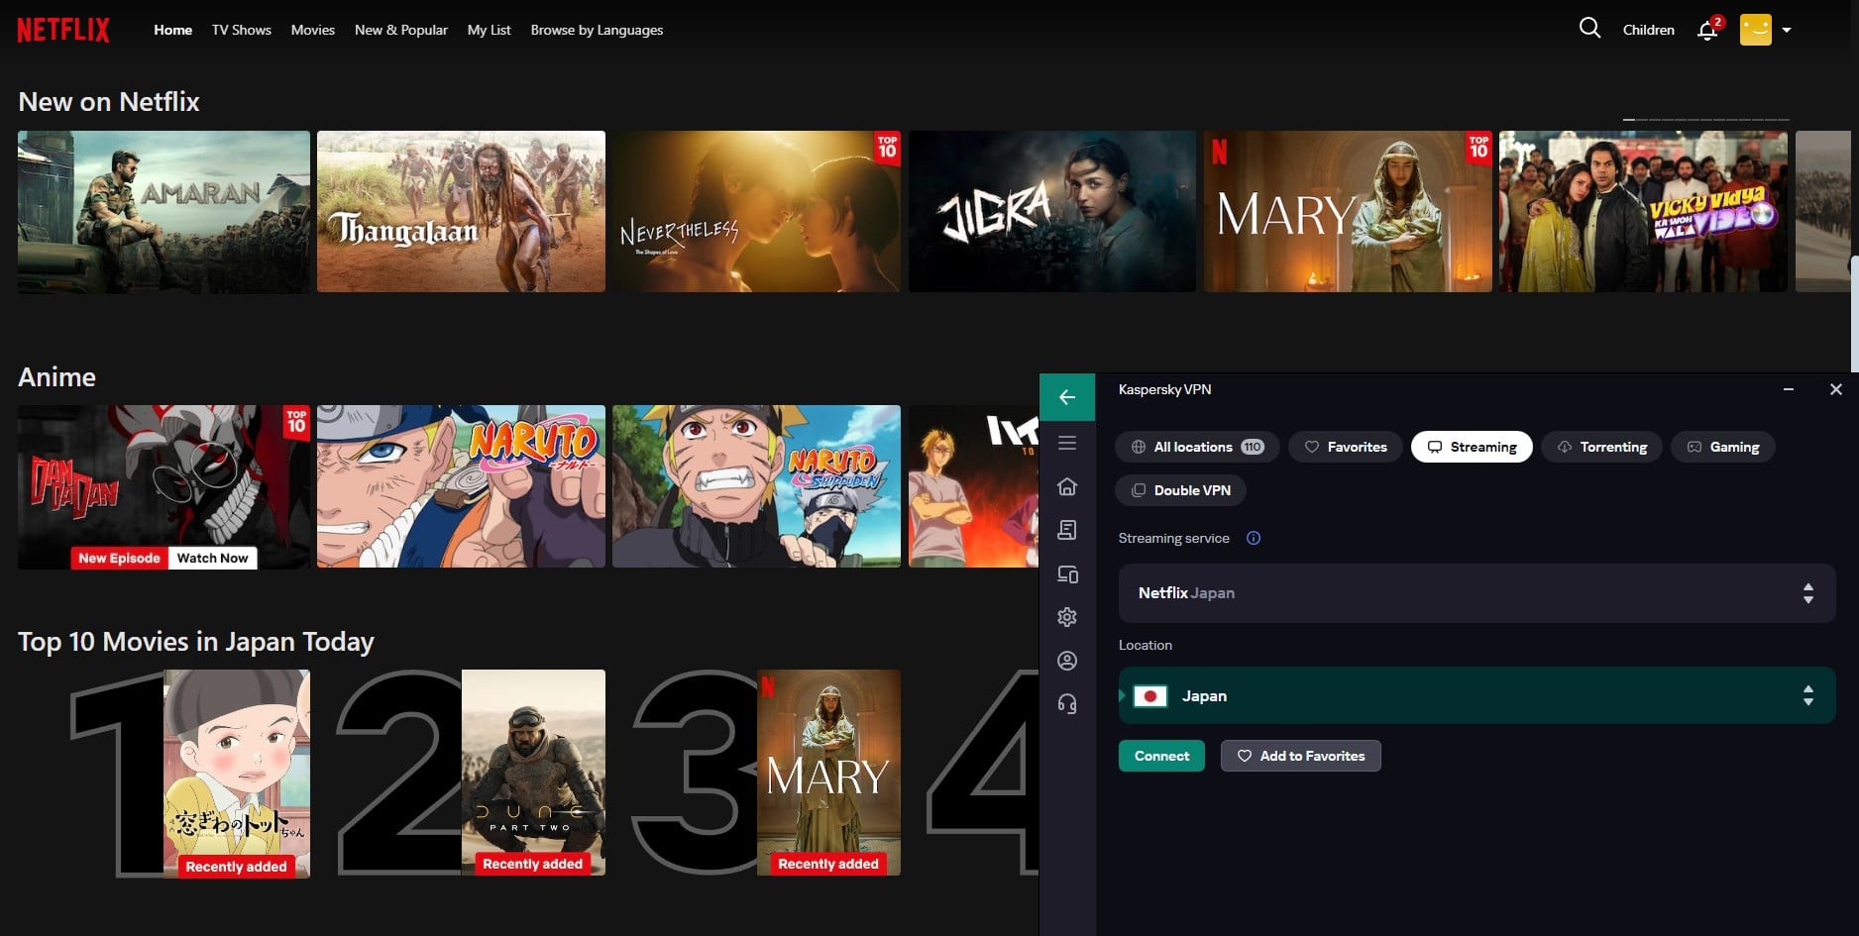Viewport: 1859px width, 936px height.
Task: Click the Netflix search magnifier icon
Action: click(x=1588, y=29)
